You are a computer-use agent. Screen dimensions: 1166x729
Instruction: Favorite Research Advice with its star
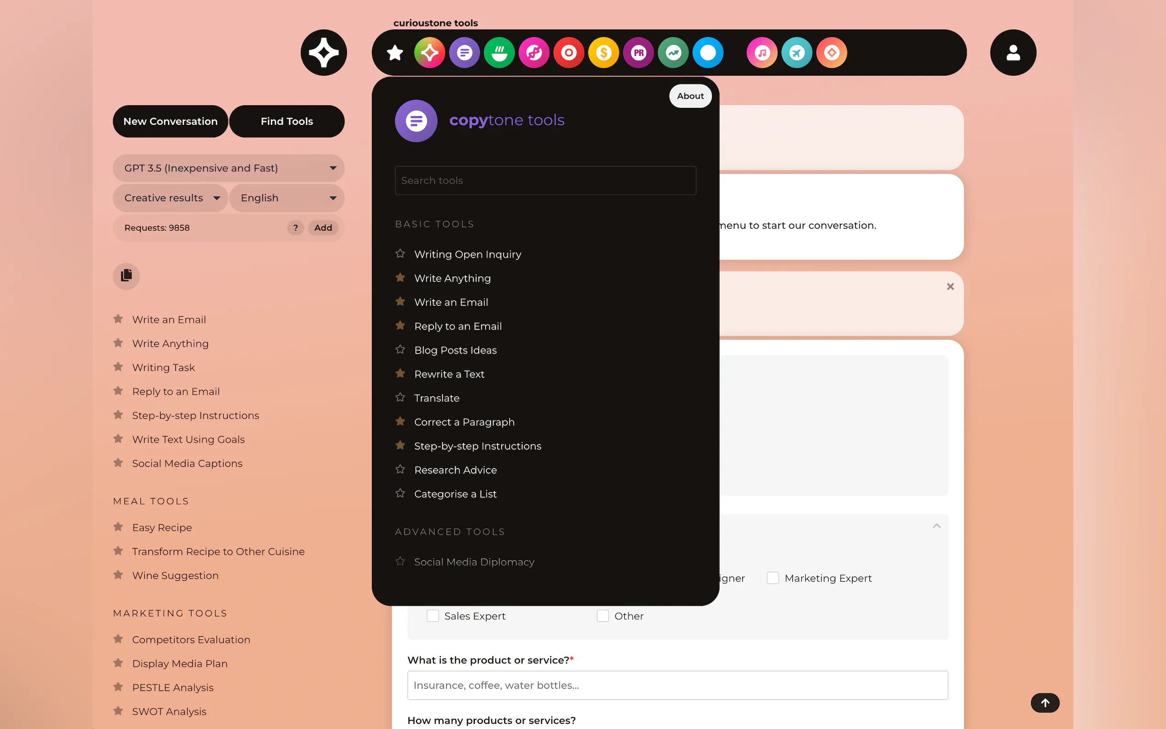click(x=400, y=469)
